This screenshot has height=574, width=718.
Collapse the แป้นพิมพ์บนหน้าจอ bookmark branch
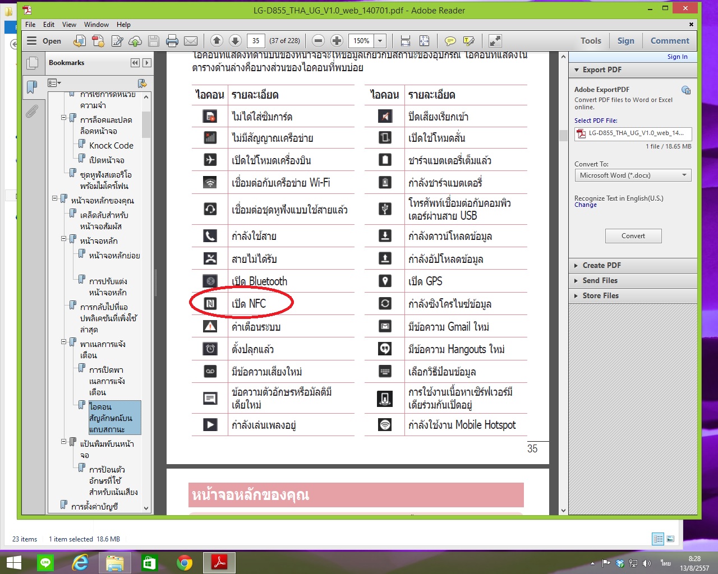coord(64,442)
